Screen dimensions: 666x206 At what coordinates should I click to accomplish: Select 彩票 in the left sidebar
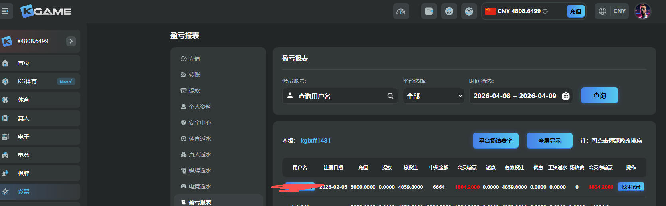pyautogui.click(x=24, y=192)
